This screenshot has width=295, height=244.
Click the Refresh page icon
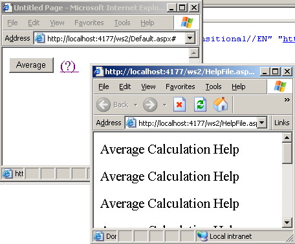[x=200, y=105]
